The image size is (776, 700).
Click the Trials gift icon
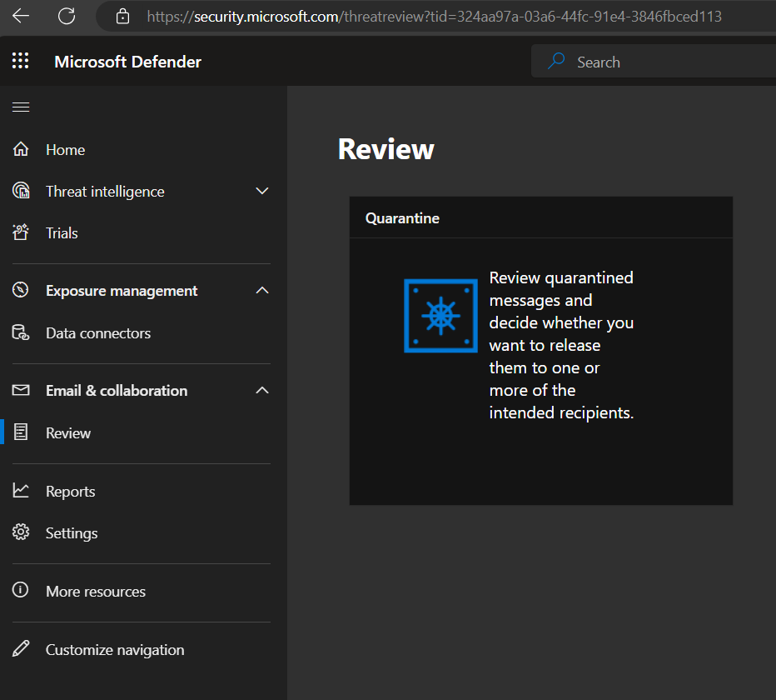(x=21, y=233)
